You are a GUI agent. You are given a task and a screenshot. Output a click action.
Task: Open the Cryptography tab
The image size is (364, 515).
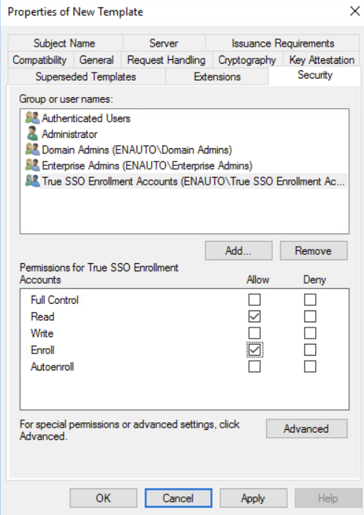point(248,60)
